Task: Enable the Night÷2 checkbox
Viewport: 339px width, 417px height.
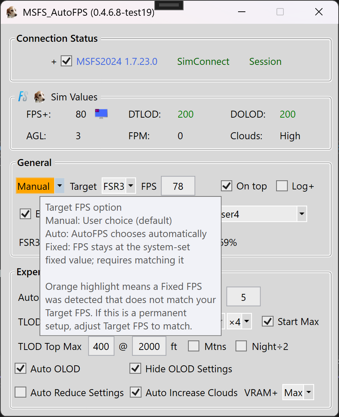Action: pyautogui.click(x=241, y=346)
